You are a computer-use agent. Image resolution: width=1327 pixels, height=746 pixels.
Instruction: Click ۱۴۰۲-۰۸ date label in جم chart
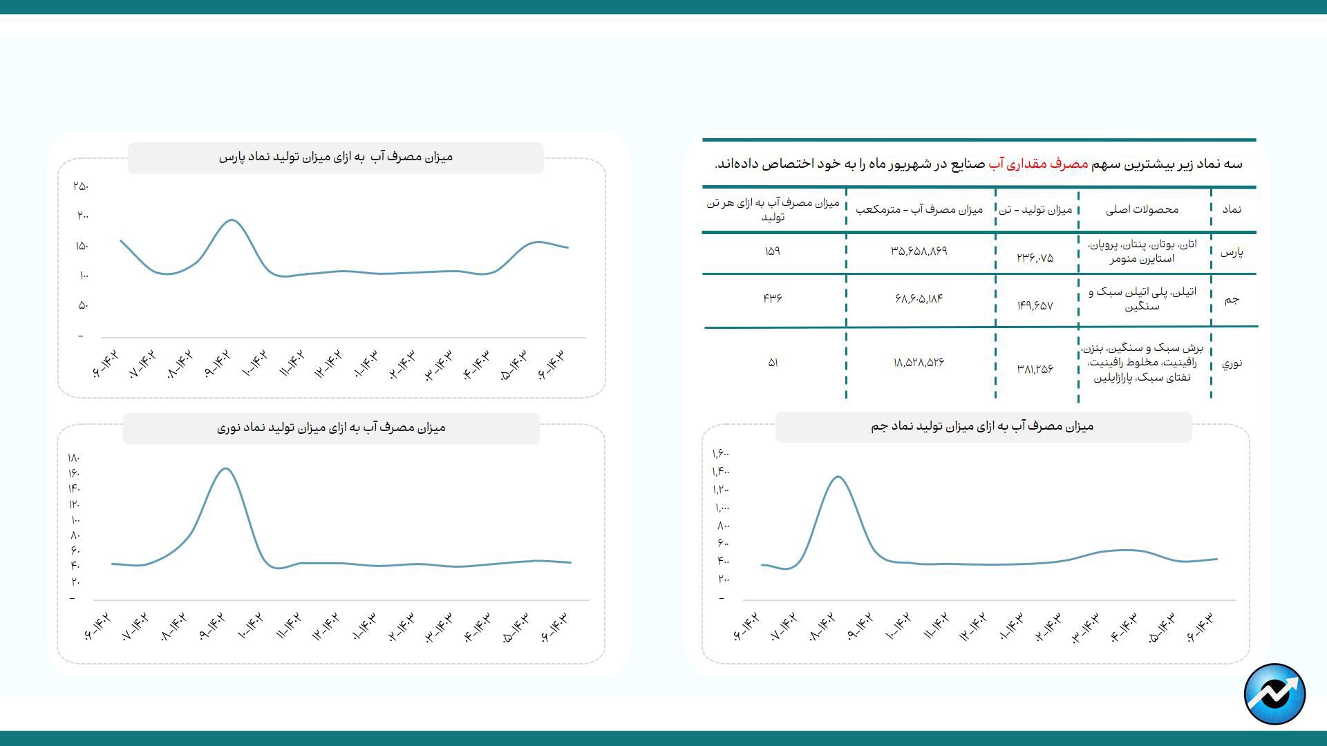822,627
